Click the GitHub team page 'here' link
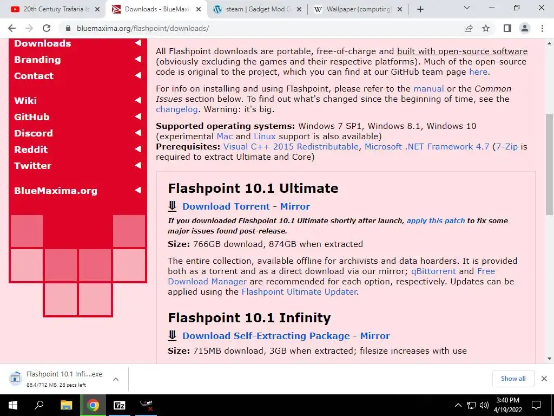Image resolution: width=554 pixels, height=416 pixels. pos(478,72)
